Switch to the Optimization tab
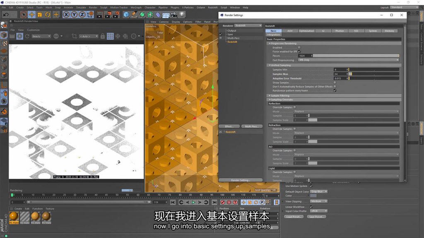This screenshot has width=424, height=238. tap(307, 31)
